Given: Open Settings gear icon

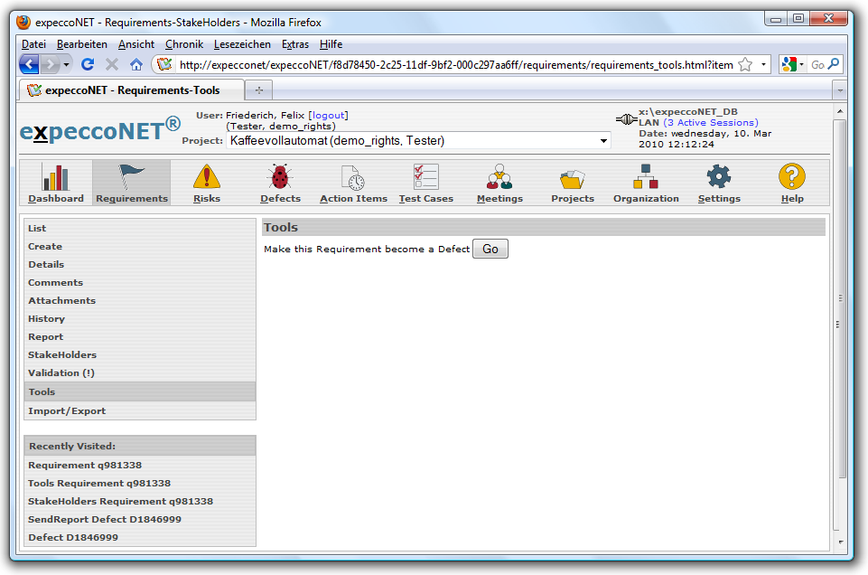Looking at the screenshot, I should click(719, 177).
